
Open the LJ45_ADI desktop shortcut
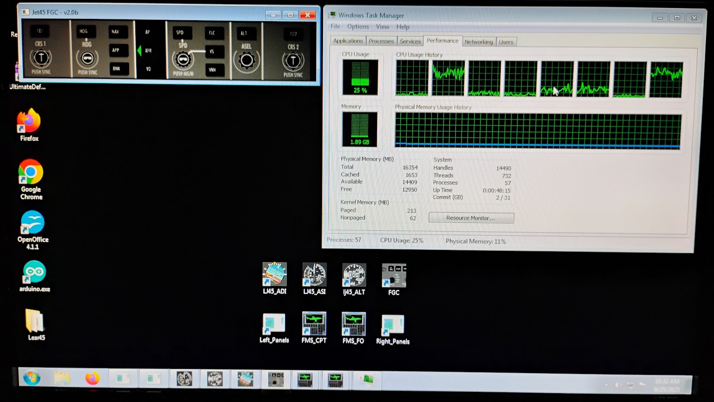click(275, 275)
